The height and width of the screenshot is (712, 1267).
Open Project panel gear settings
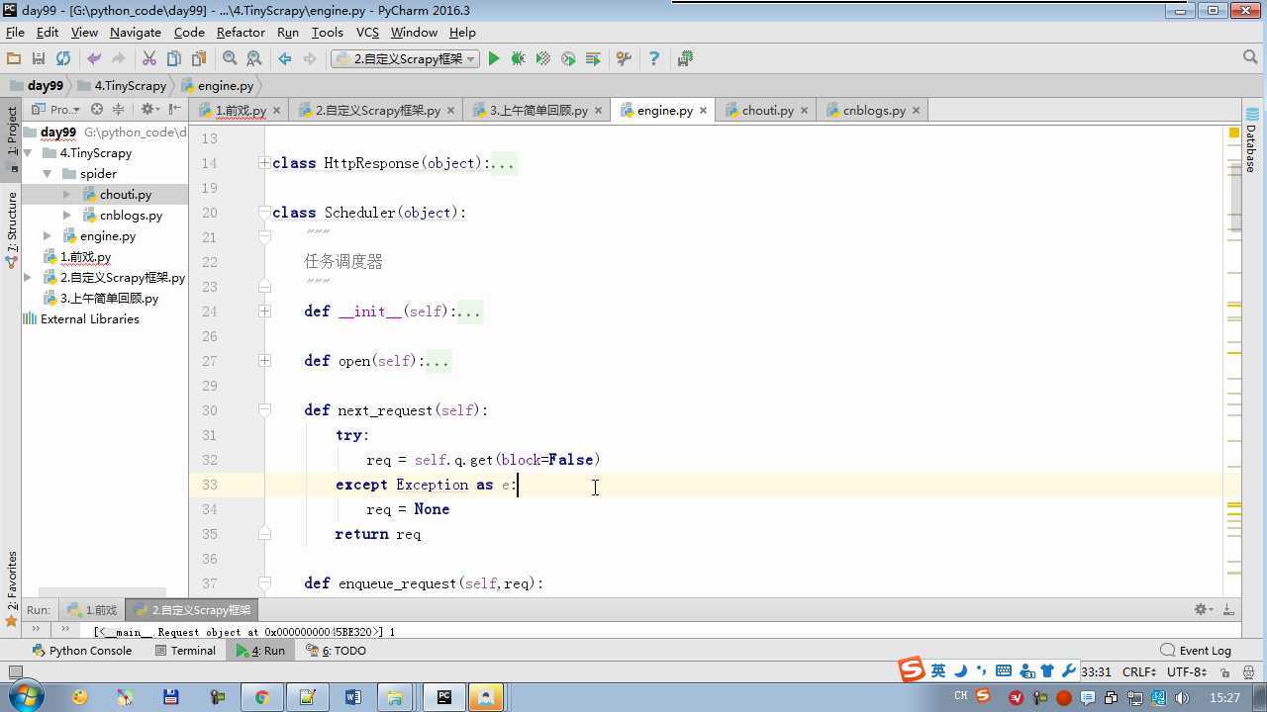(148, 110)
